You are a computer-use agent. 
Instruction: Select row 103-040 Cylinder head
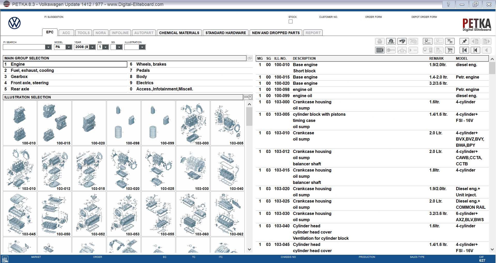click(x=372, y=232)
